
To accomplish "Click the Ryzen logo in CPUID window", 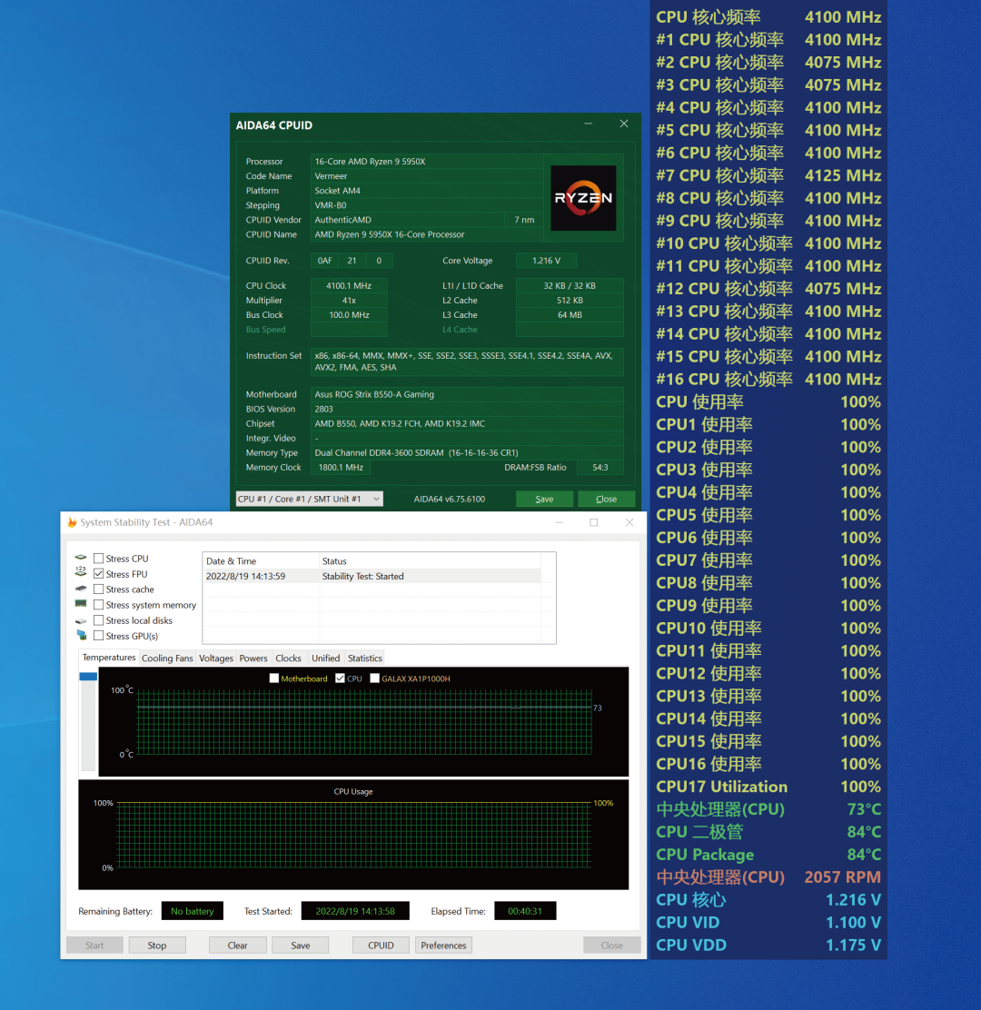I will pos(583,198).
